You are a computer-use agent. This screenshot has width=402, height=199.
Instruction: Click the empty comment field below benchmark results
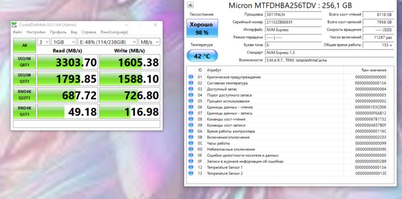pyautogui.click(x=87, y=124)
